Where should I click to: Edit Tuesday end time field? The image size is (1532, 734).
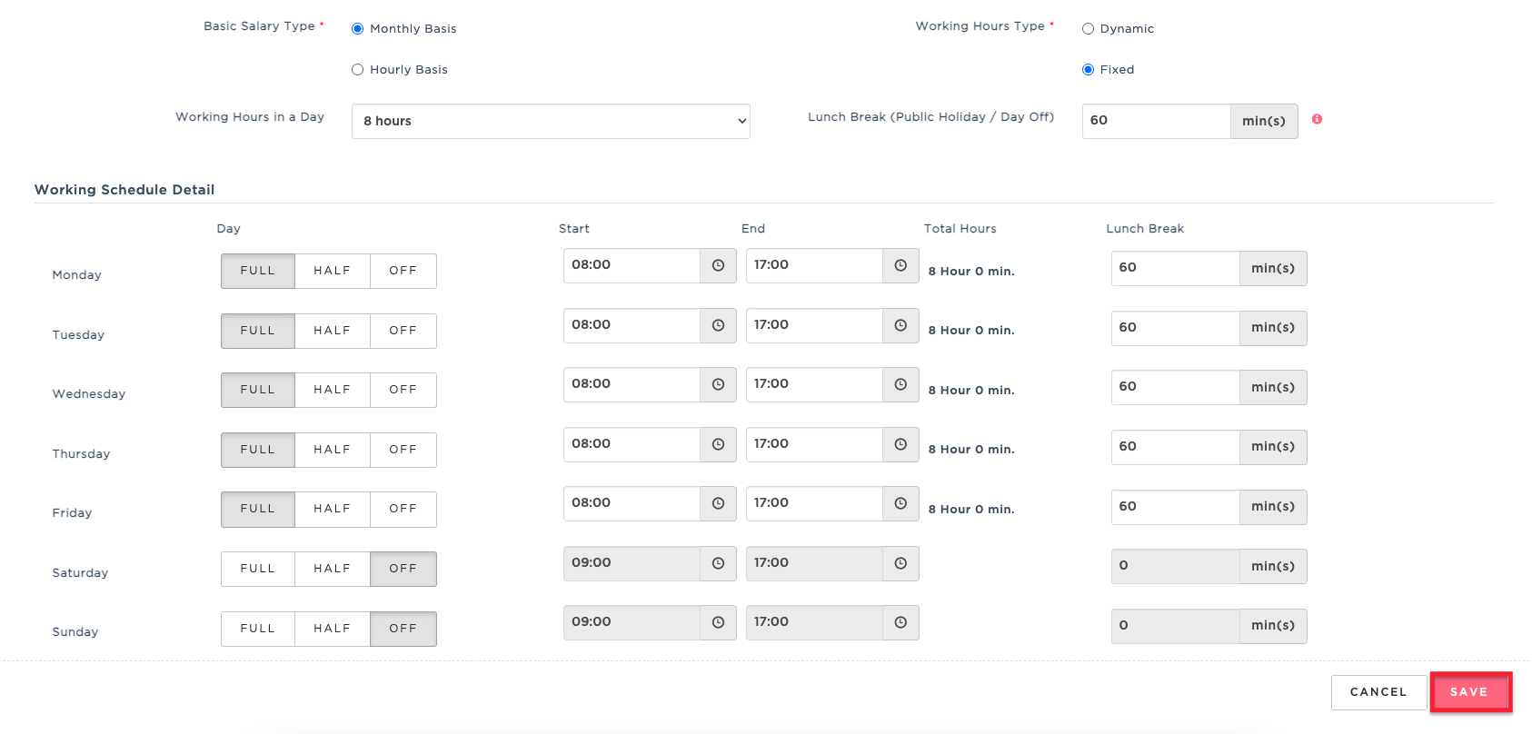pyautogui.click(x=814, y=325)
